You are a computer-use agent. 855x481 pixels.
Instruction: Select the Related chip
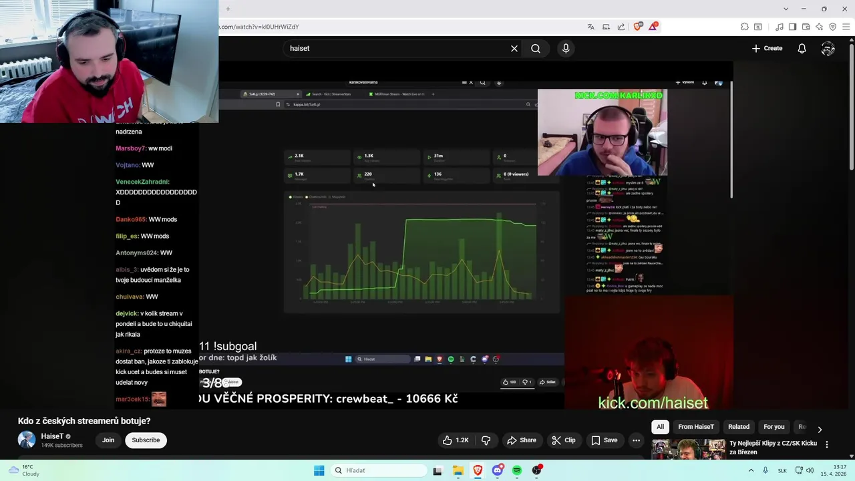739,427
